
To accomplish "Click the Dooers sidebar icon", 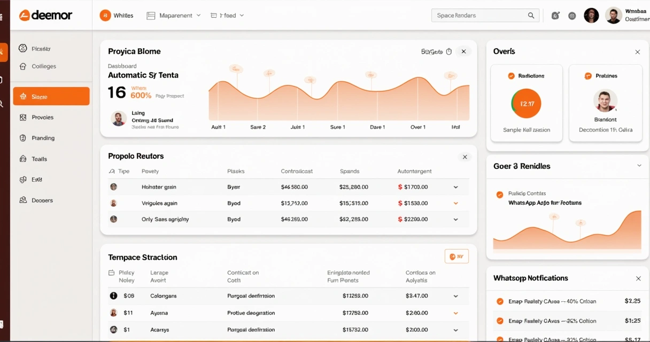I will point(22,200).
